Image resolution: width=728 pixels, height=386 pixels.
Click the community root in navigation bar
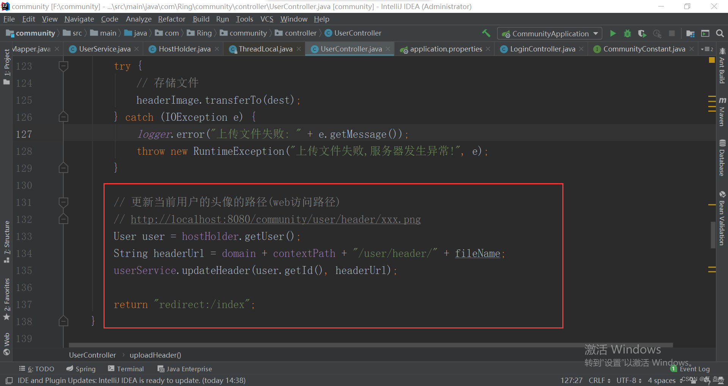tap(31, 33)
